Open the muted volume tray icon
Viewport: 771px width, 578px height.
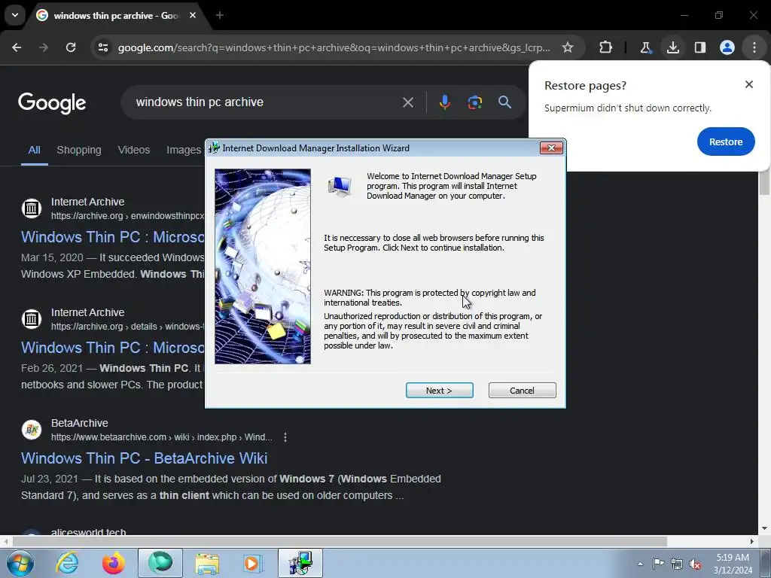pos(695,564)
